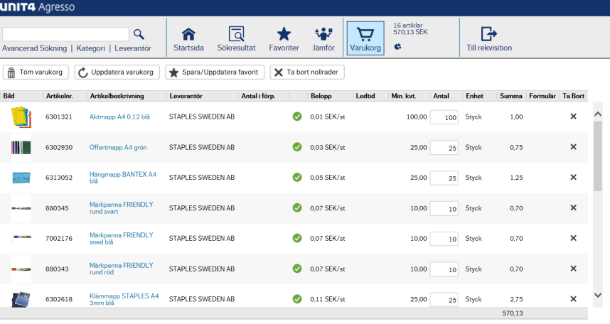The width and height of the screenshot is (610, 324).
Task: Open Varukorg shopping cart
Action: click(365, 38)
